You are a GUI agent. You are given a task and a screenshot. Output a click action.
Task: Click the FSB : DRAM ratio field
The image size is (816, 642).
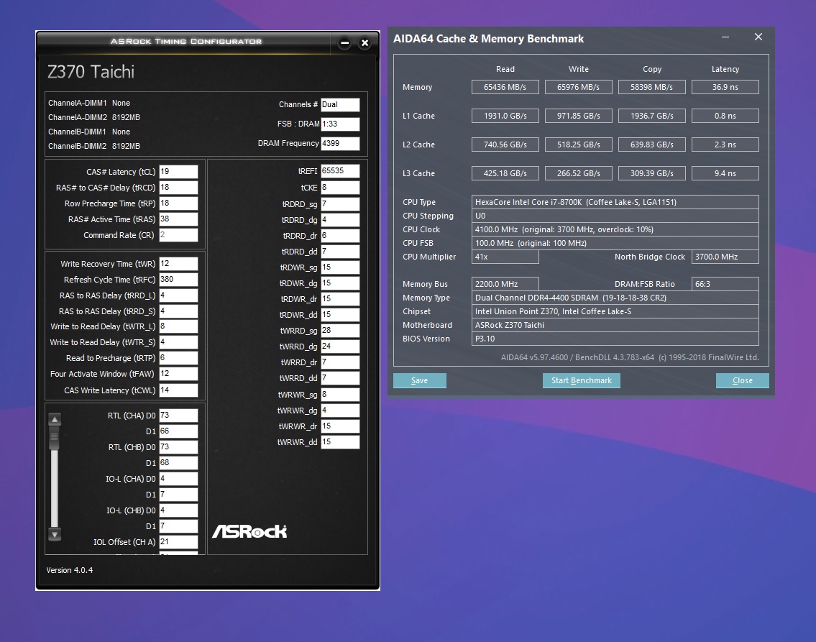point(340,124)
